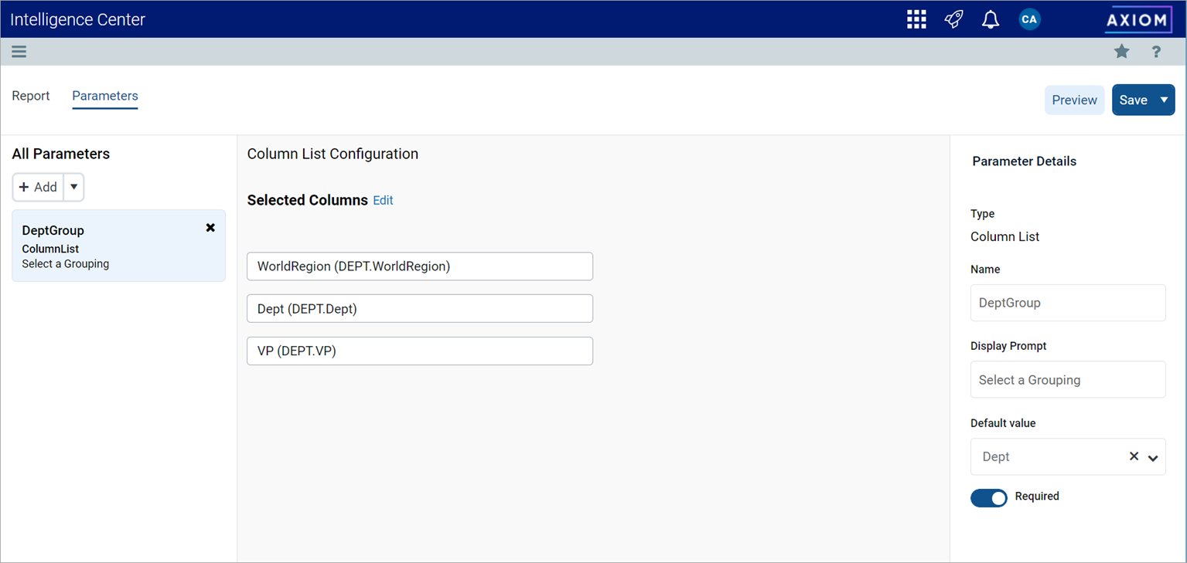Click the rocket quick launch icon

(953, 19)
